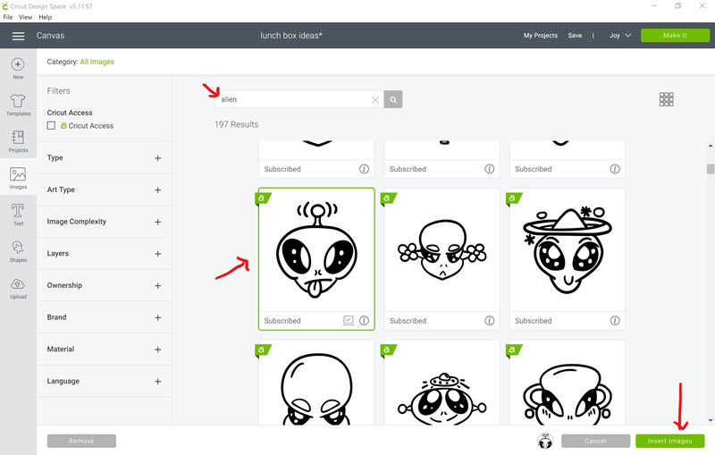715x455 pixels.
Task: Show info for the sombrero alien image
Action: (x=615, y=321)
